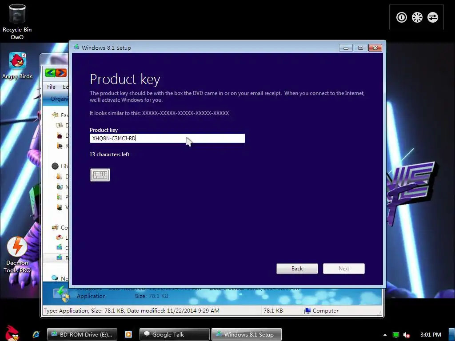Click the Product key input field

click(x=168, y=139)
